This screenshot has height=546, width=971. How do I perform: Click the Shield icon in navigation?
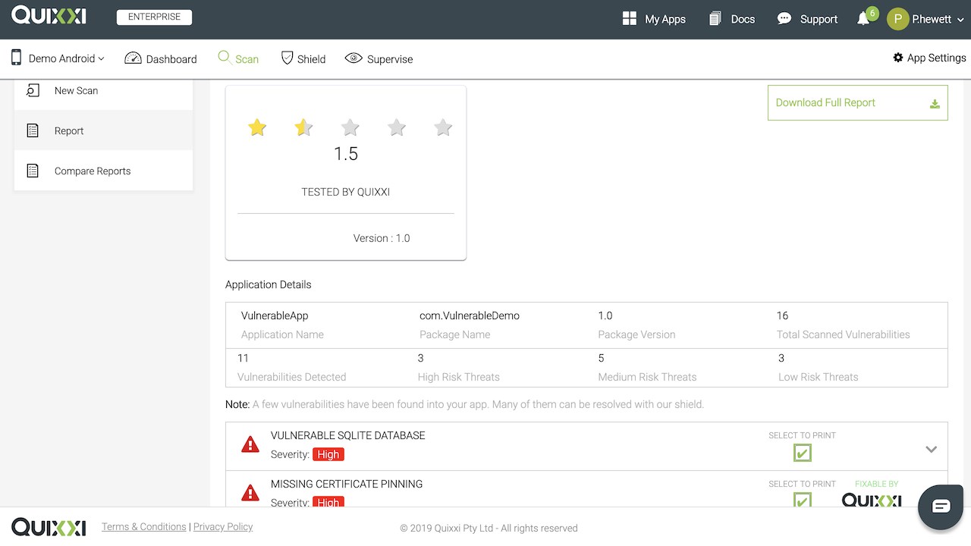(x=287, y=58)
